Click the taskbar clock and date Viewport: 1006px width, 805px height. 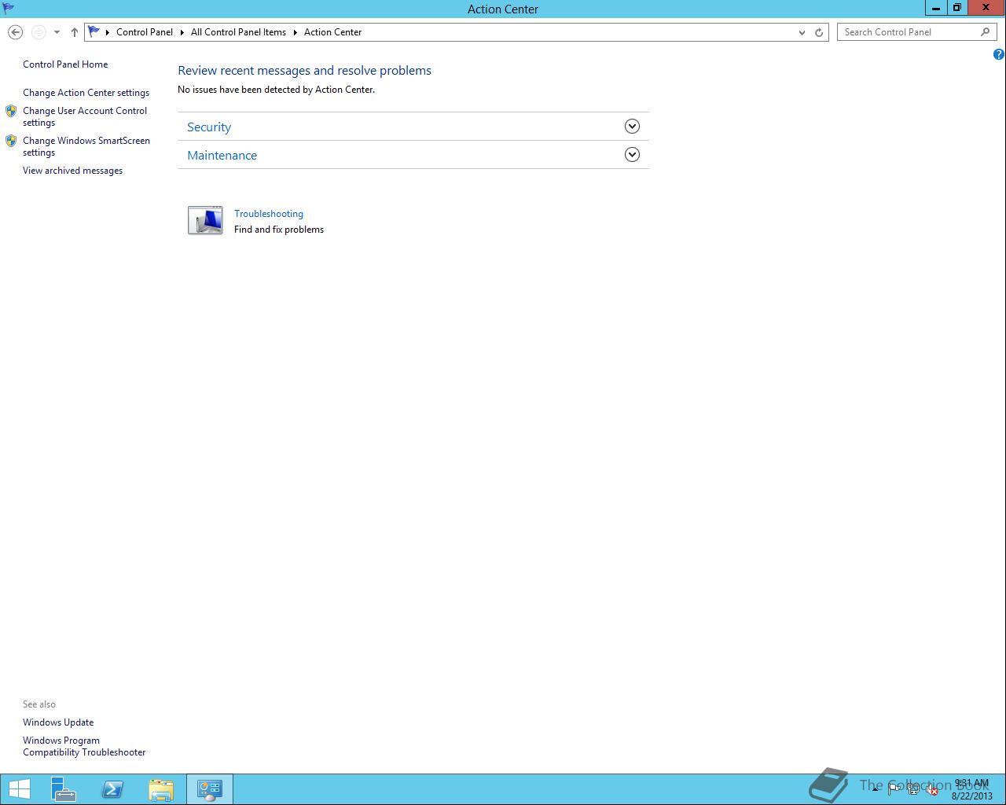pos(971,789)
